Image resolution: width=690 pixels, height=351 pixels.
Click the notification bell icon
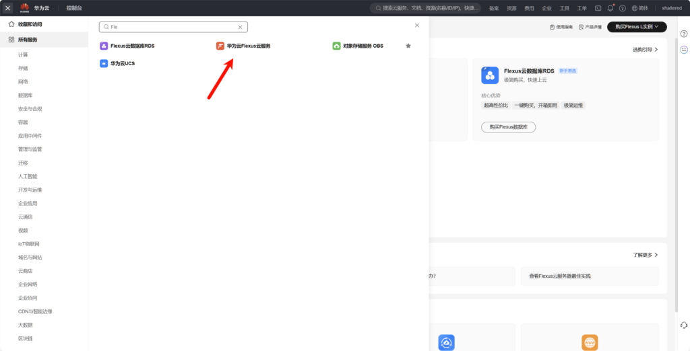coord(610,8)
